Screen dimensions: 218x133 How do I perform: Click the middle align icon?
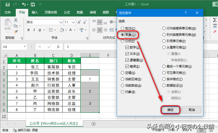point(100,22)
